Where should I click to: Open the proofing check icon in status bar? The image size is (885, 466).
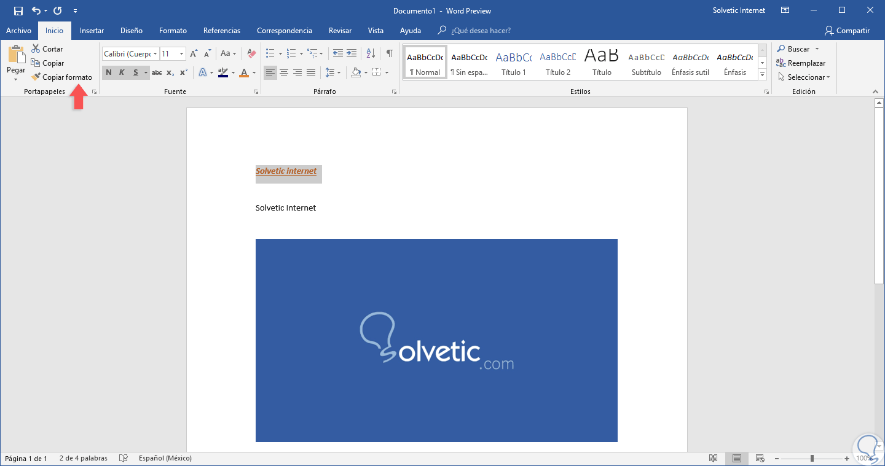[124, 458]
